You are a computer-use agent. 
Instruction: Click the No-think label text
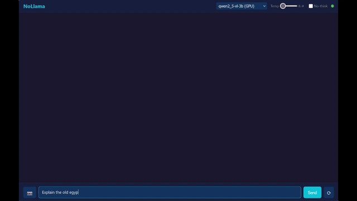click(321, 6)
